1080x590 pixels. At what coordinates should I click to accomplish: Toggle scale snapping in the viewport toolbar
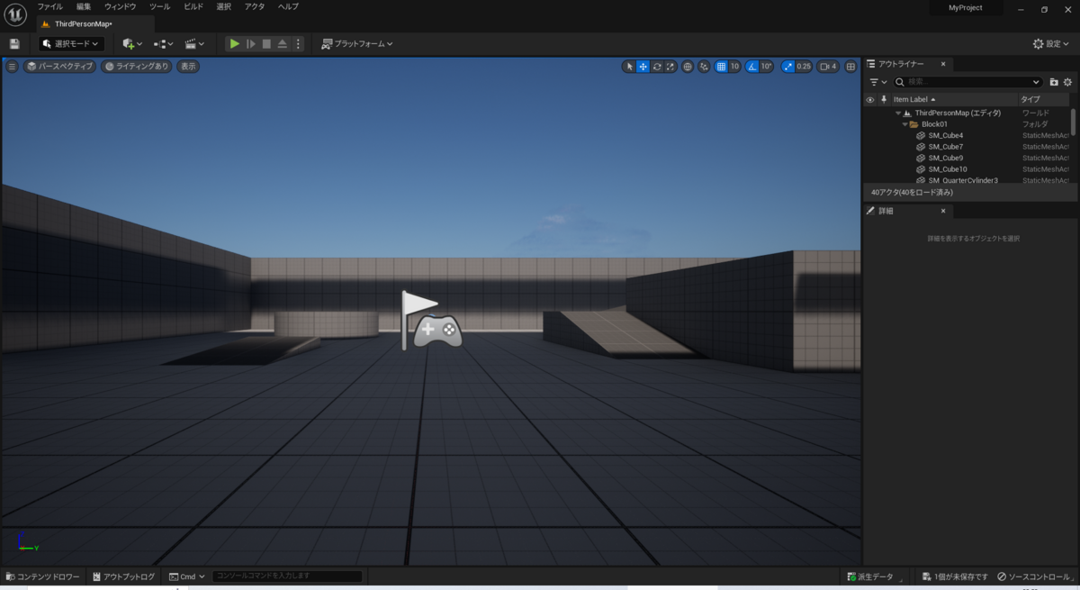pos(787,66)
